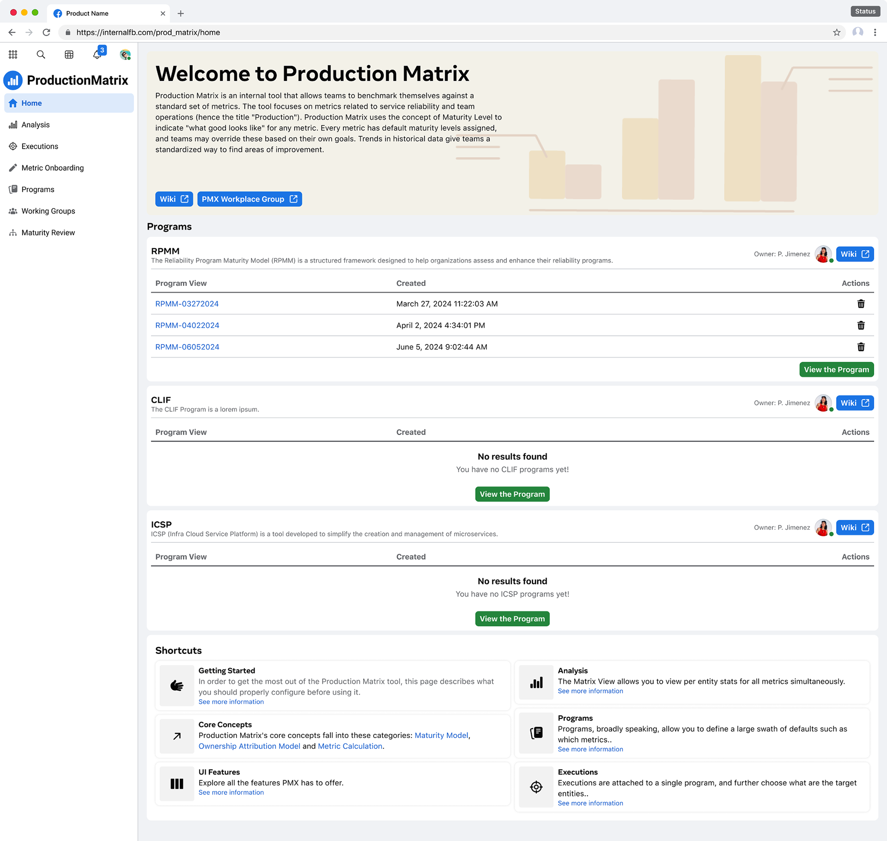
Task: Click the owner avatar in ICSP section
Action: tap(823, 527)
